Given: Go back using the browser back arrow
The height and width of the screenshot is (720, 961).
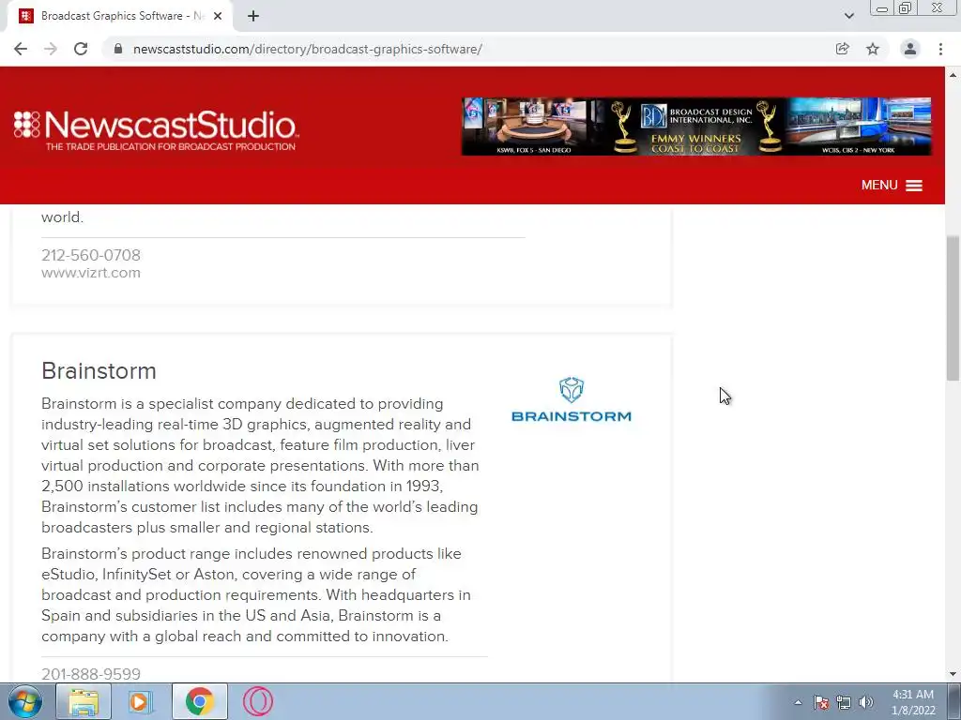Looking at the screenshot, I should [21, 49].
